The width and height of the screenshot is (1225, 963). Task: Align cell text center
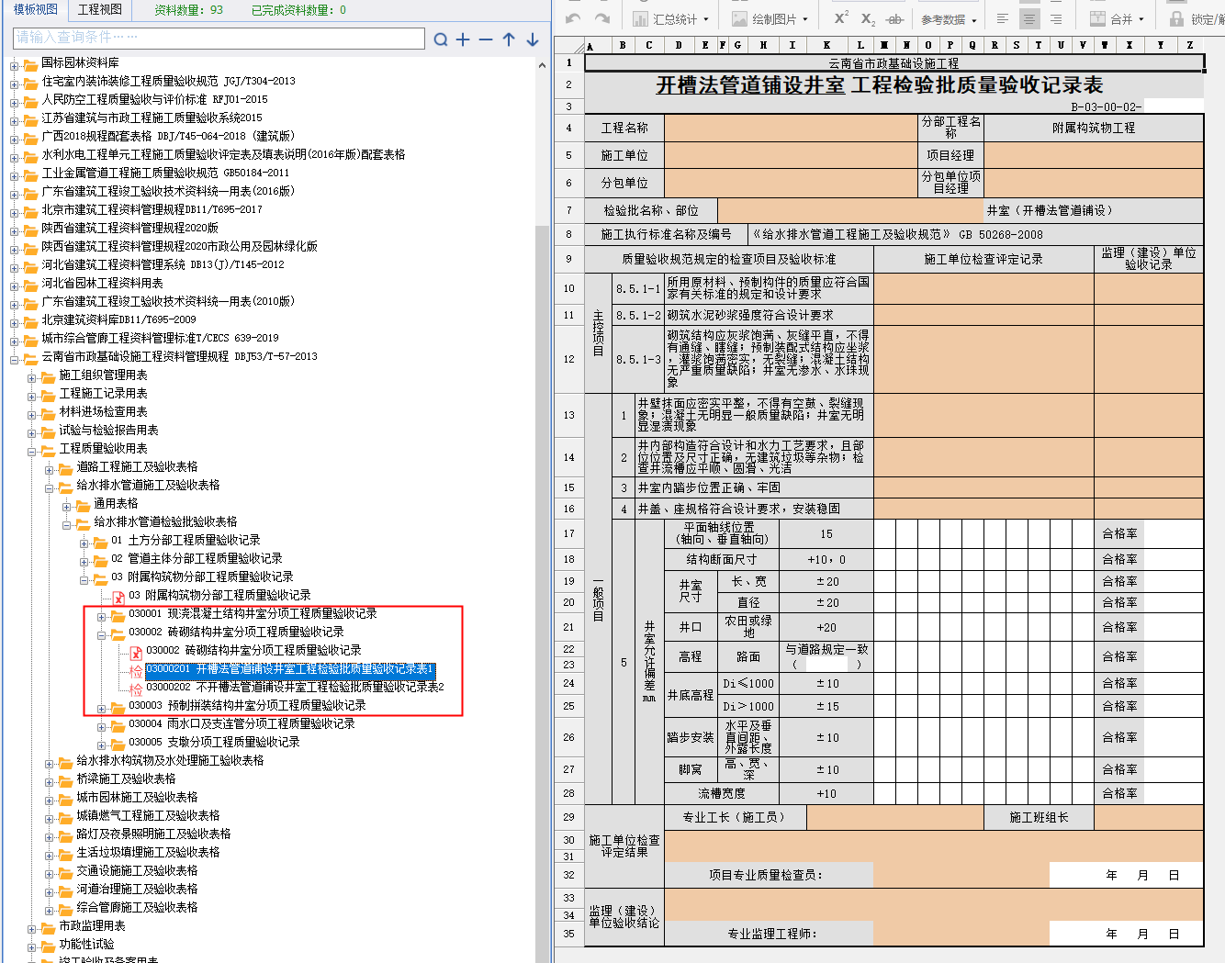pos(1029,18)
